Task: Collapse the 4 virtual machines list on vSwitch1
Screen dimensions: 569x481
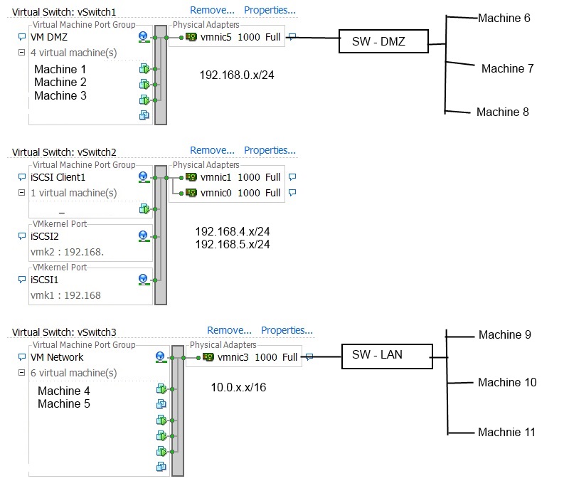Action: tap(21, 53)
